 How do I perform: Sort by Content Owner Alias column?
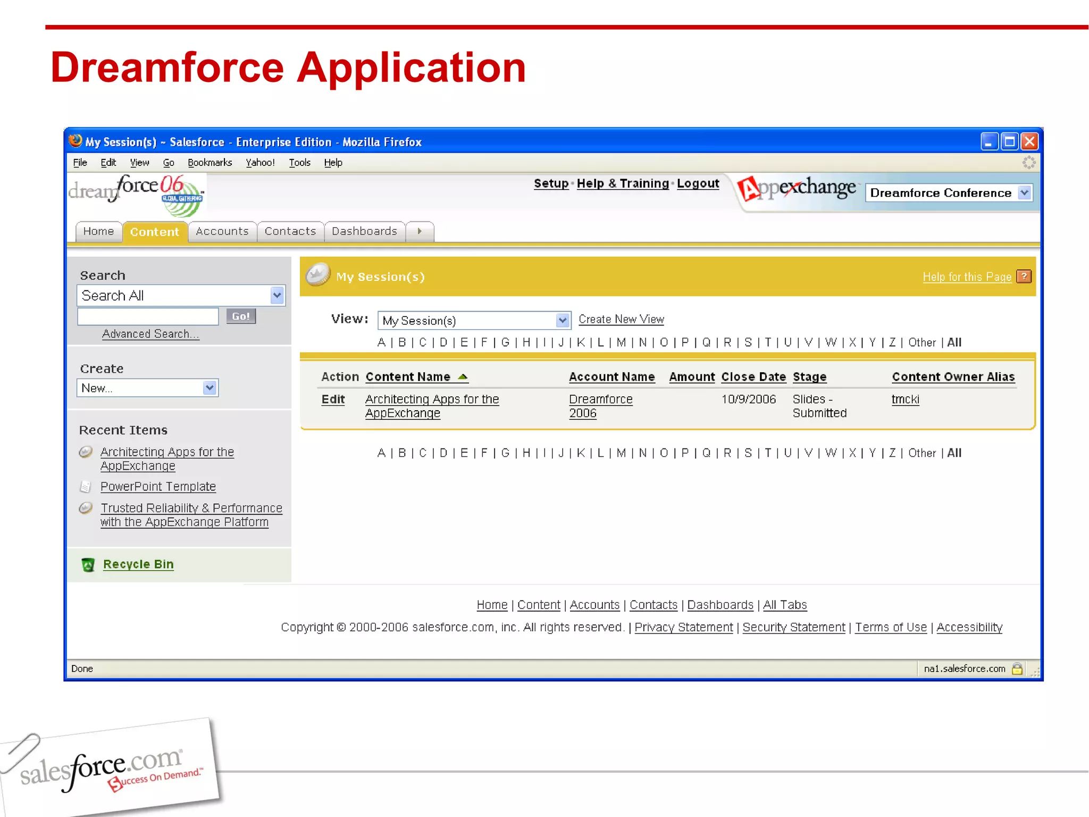[953, 377]
